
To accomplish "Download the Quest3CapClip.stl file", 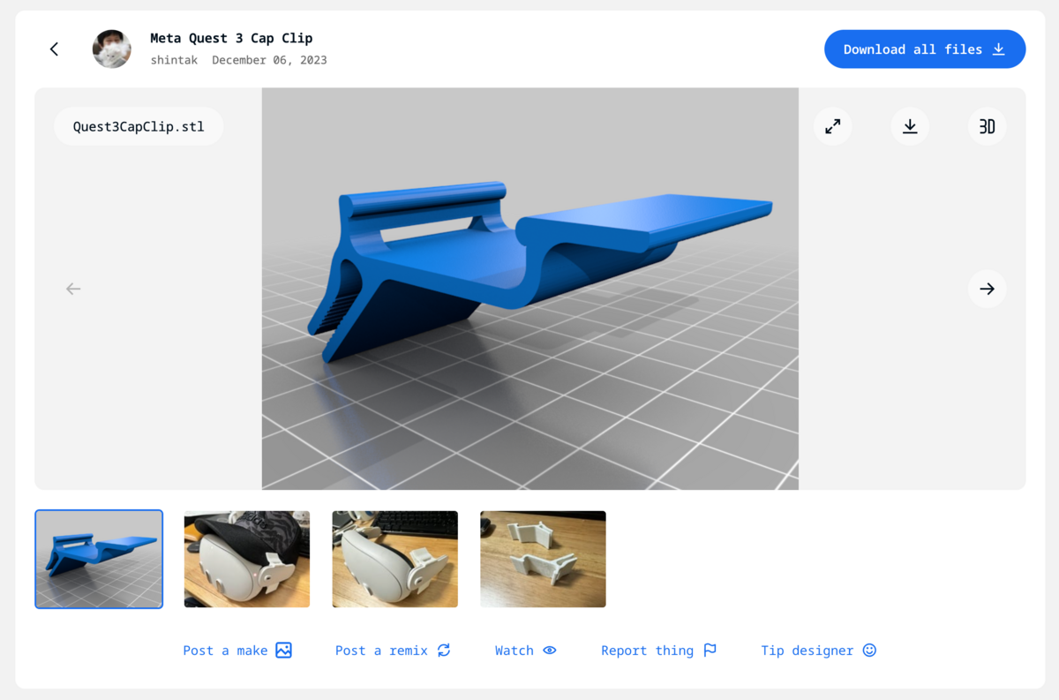I will tap(910, 126).
